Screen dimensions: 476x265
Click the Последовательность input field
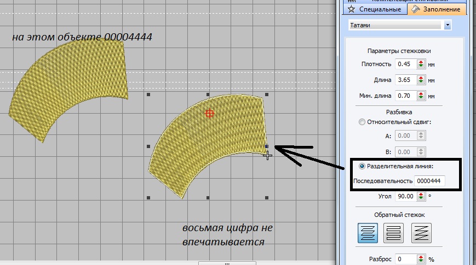[x=429, y=180]
